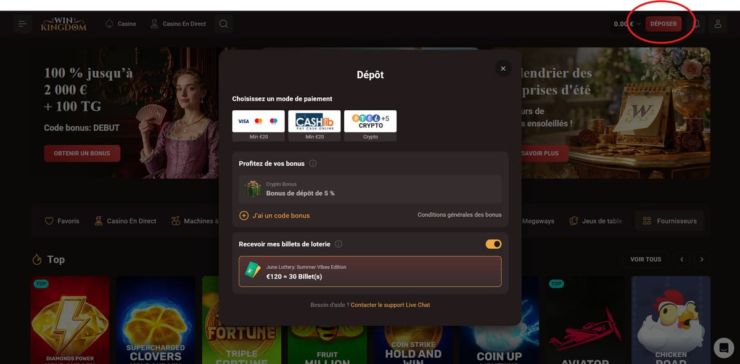740x364 pixels.
Task: Click the Crypto Bonus gift icon
Action: [253, 189]
